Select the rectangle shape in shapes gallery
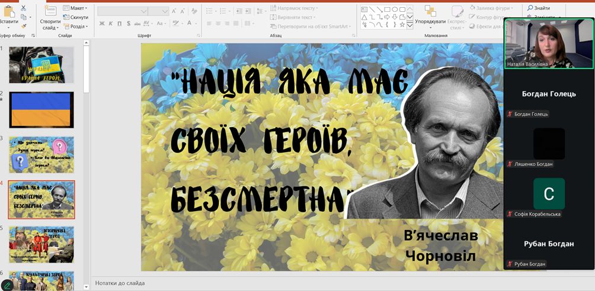 [387, 9]
